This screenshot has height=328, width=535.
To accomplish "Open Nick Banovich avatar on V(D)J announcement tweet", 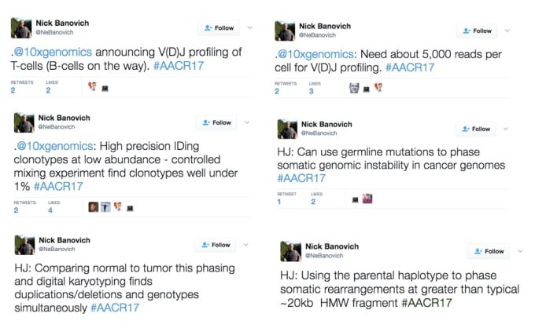I will (x=21, y=28).
